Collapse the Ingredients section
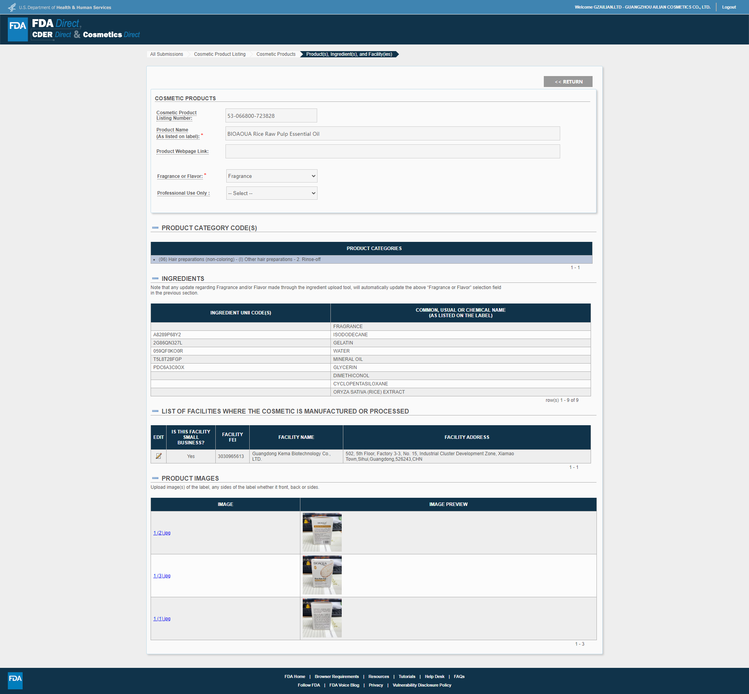This screenshot has width=749, height=694. [155, 279]
